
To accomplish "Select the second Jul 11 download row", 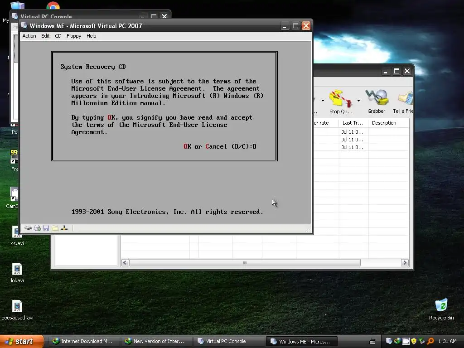I will coord(361,140).
